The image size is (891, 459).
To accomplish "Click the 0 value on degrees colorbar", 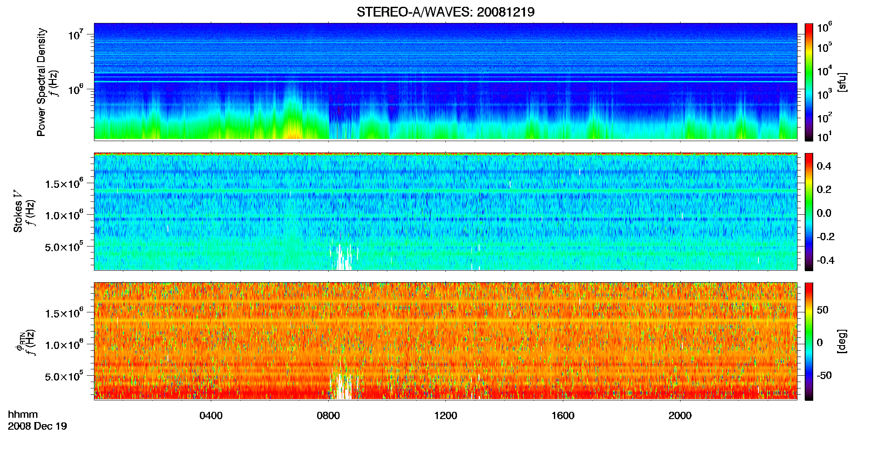I will (820, 342).
